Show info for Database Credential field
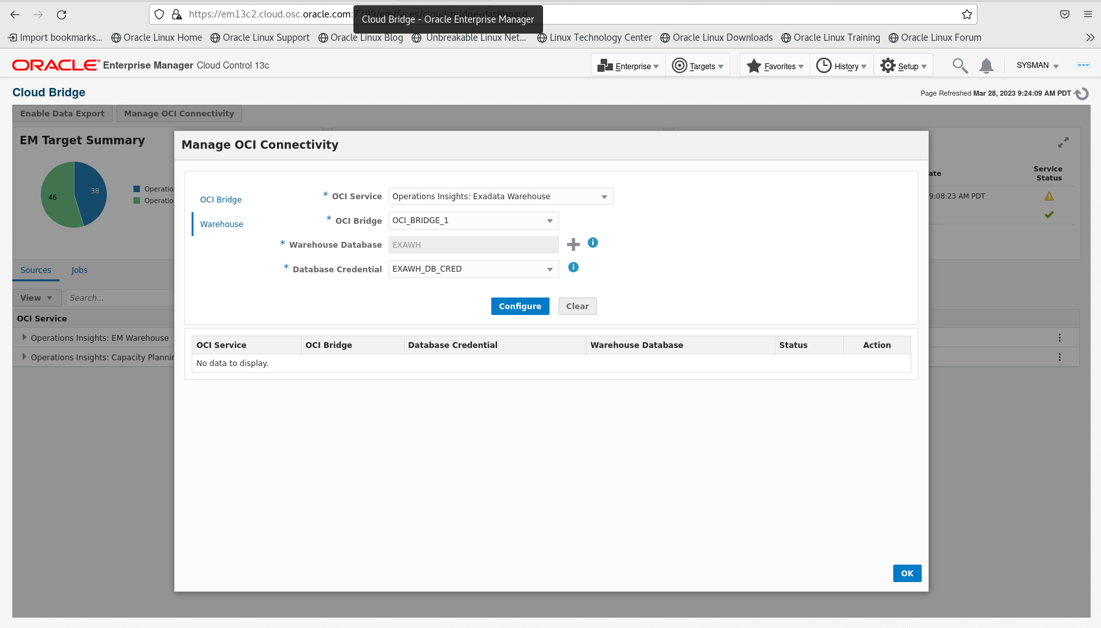This screenshot has width=1101, height=628. click(573, 267)
